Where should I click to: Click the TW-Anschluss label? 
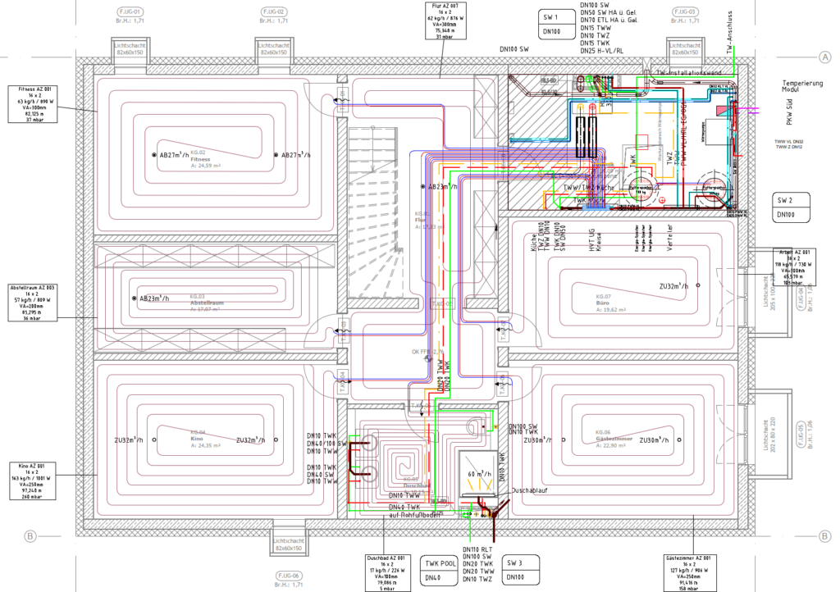[729, 32]
